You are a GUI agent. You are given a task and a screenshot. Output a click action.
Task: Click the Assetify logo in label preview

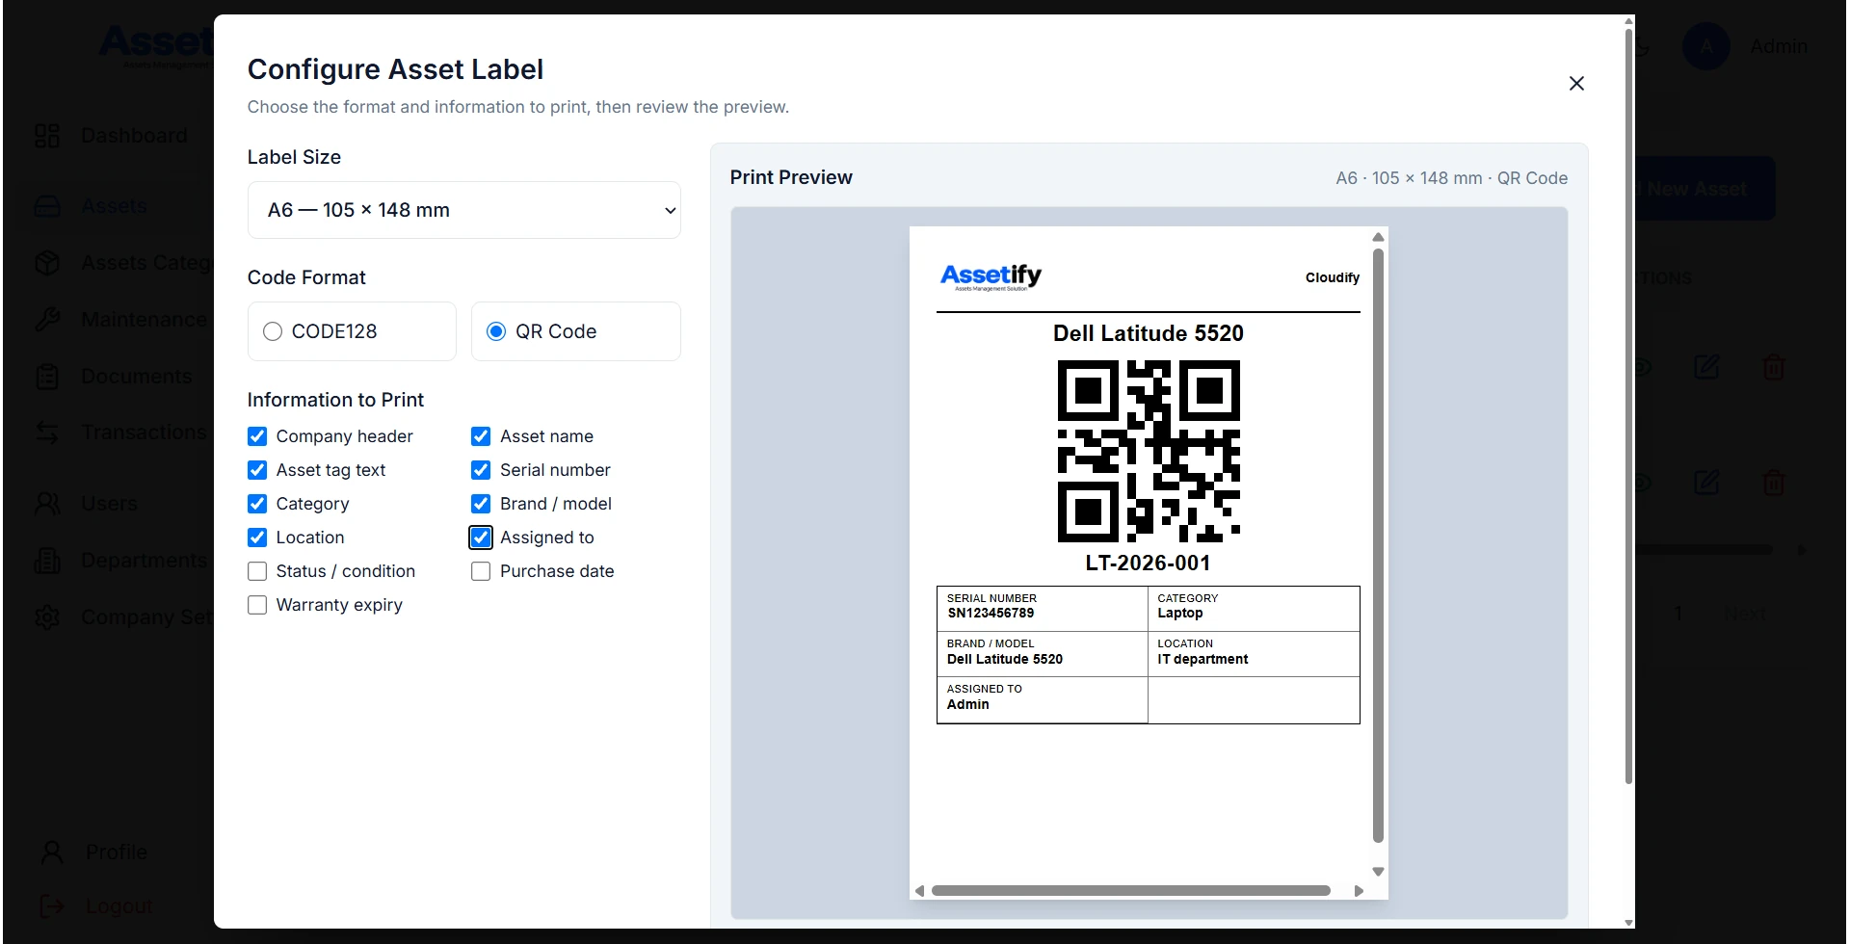[x=991, y=276]
